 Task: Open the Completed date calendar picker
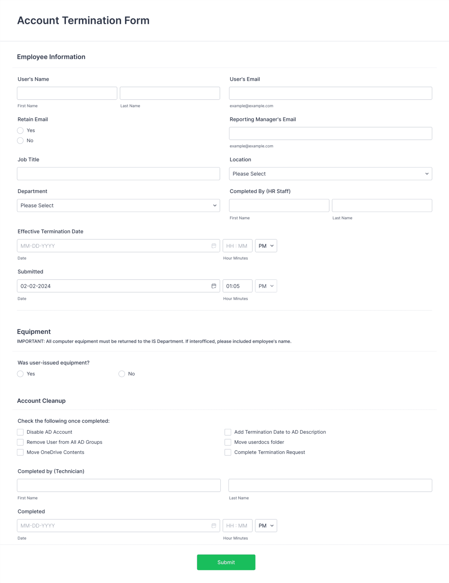214,525
